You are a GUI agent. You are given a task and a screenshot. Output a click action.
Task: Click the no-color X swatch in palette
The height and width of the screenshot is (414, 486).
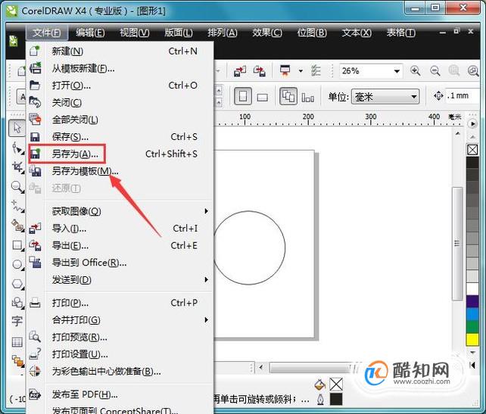[x=472, y=150]
